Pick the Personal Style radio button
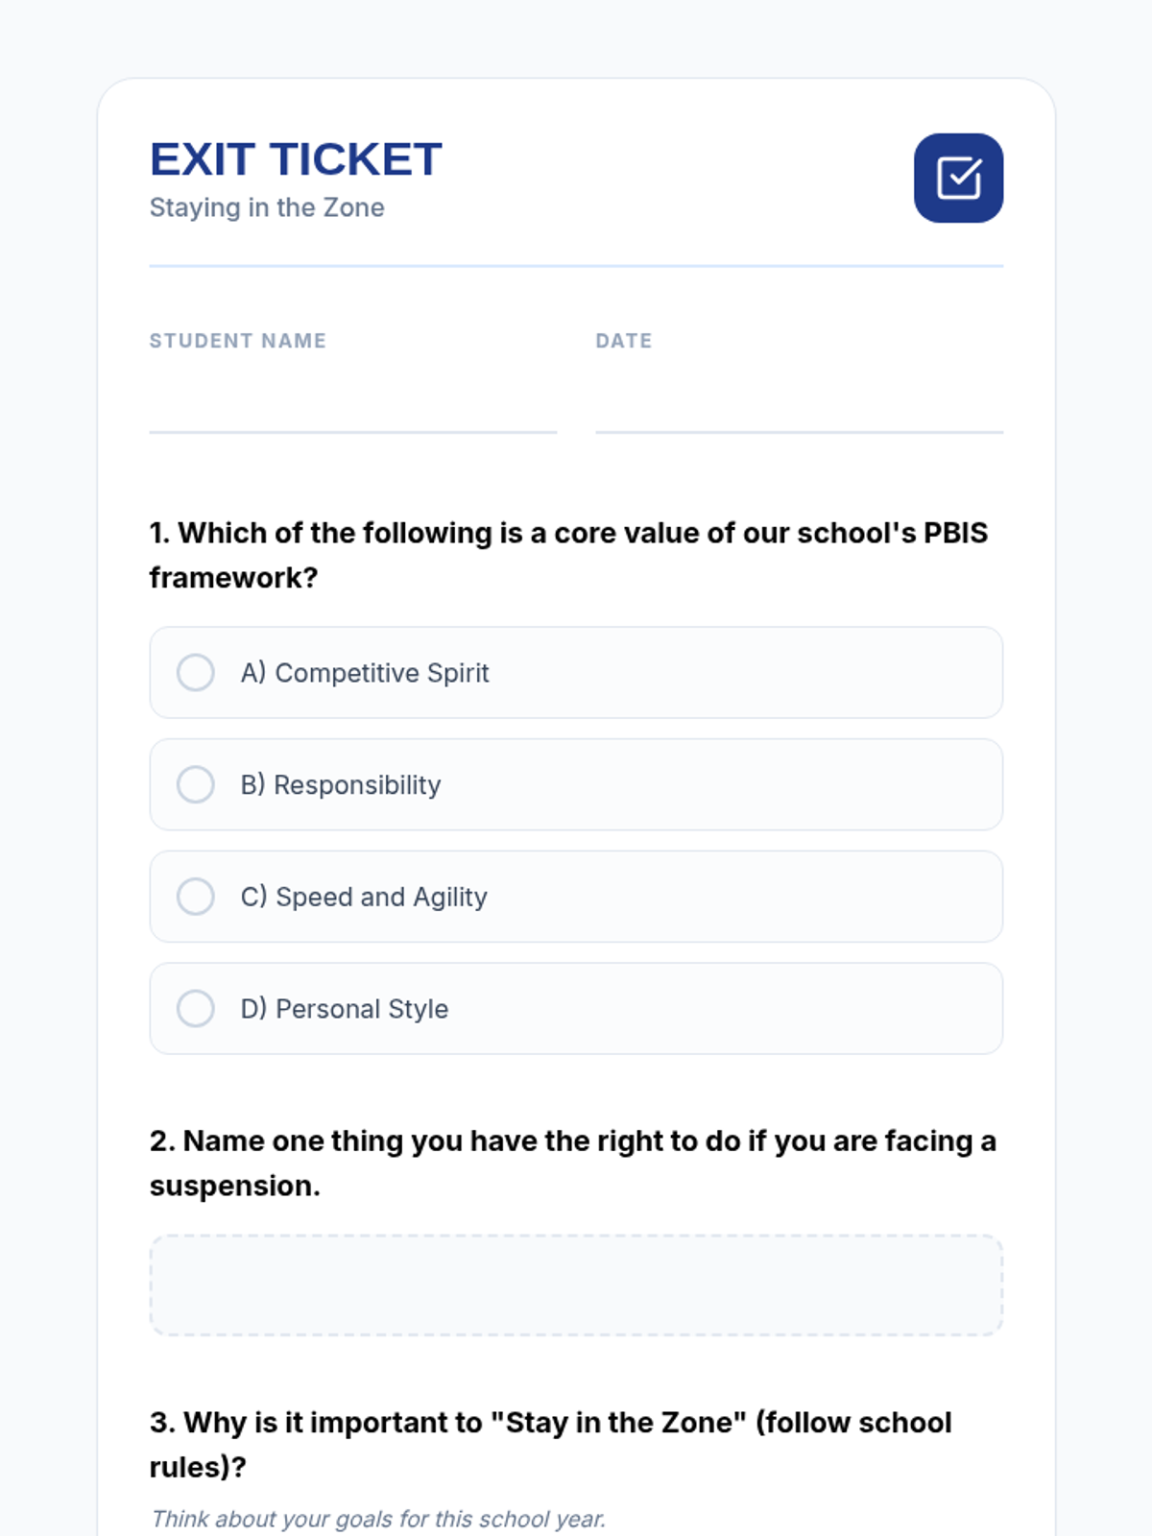Screen dimensions: 1152x1536 tap(196, 1009)
